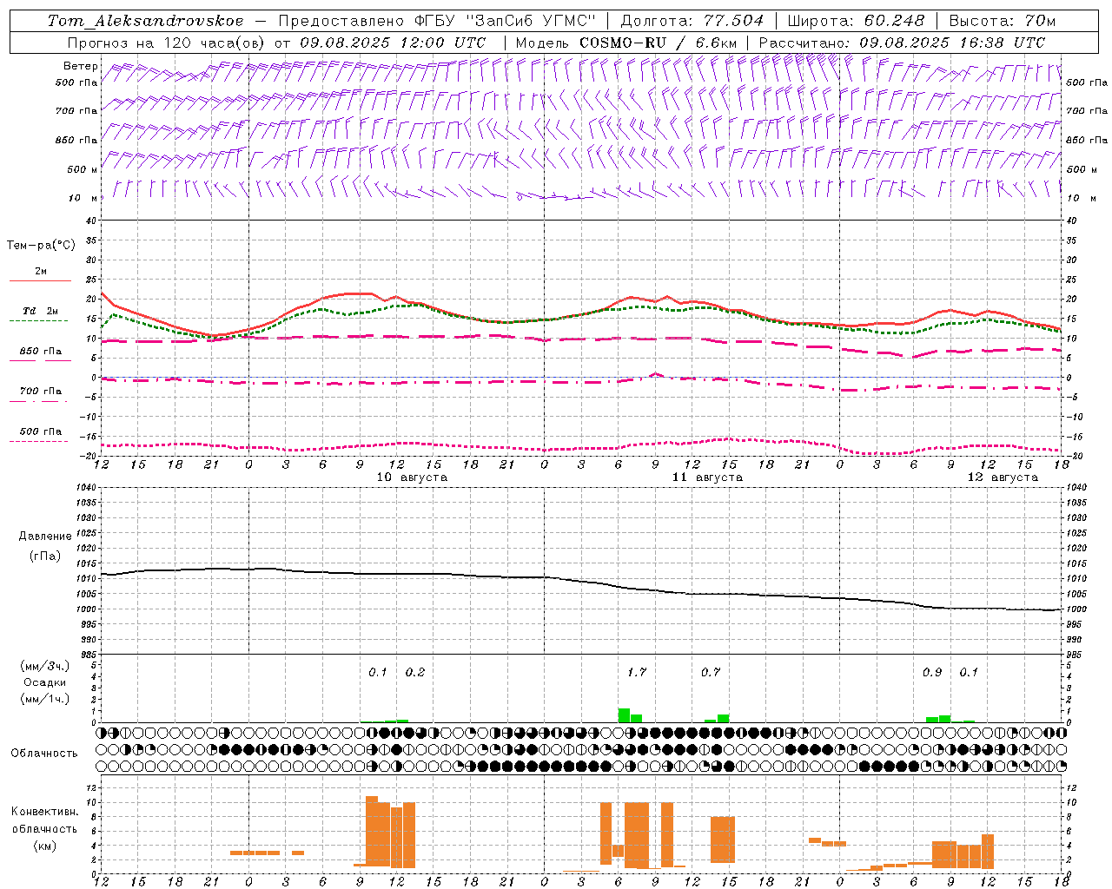Select the Td 2м dew point legend entry
The height and width of the screenshot is (889, 1112).
(40, 315)
